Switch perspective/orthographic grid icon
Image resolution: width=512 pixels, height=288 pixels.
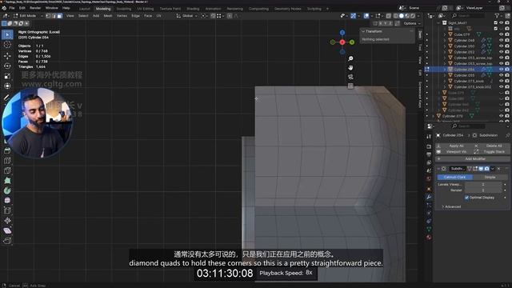pyautogui.click(x=350, y=86)
